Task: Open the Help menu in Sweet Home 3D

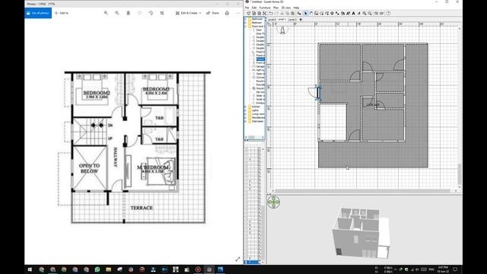Action: (x=296, y=8)
